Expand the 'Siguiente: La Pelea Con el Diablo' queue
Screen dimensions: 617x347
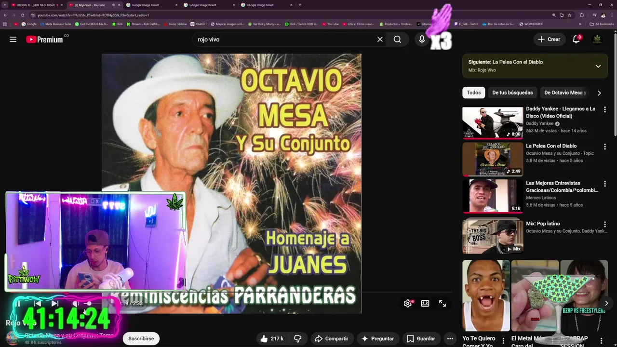coord(598,66)
